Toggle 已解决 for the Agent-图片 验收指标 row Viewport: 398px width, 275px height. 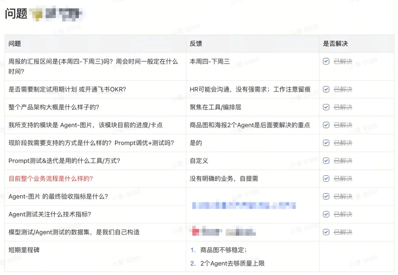[x=326, y=196]
